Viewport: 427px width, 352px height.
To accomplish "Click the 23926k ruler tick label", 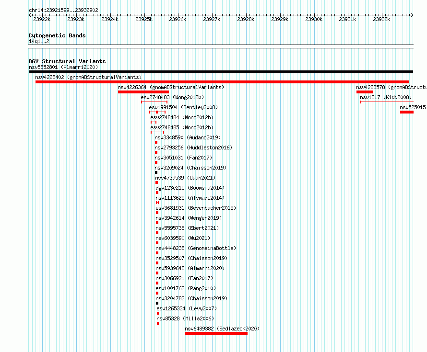I will click(x=178, y=19).
